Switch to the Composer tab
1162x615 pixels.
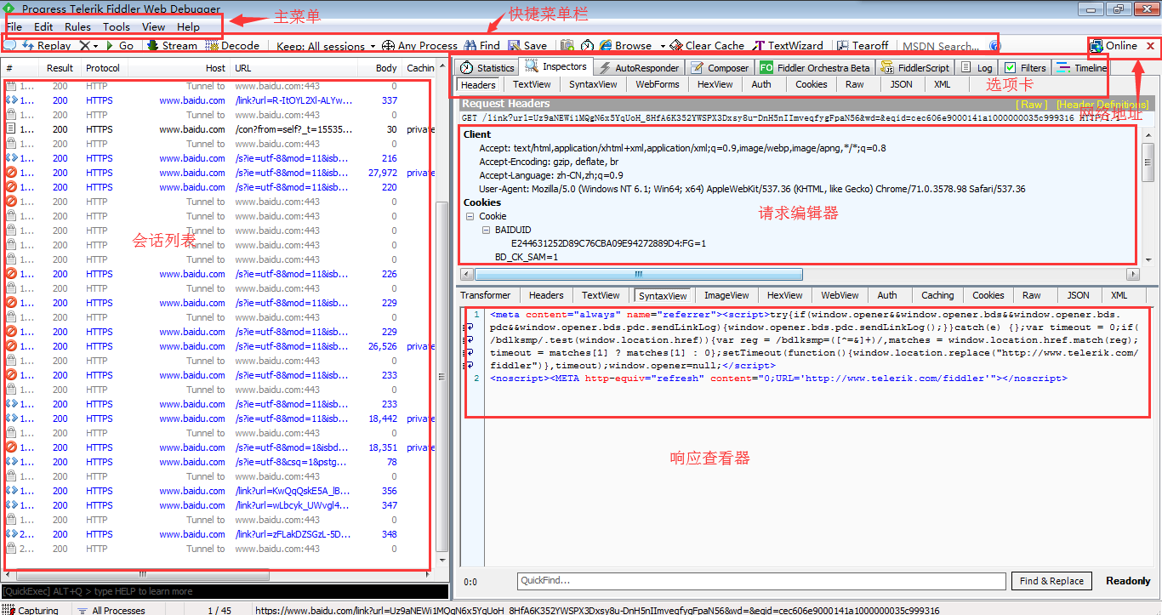720,67
